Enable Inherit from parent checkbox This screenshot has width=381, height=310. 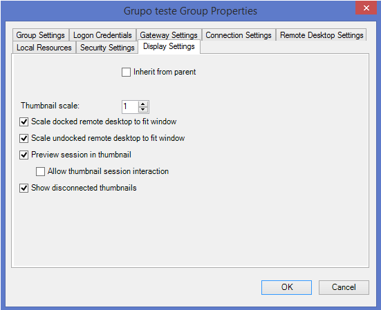click(126, 72)
